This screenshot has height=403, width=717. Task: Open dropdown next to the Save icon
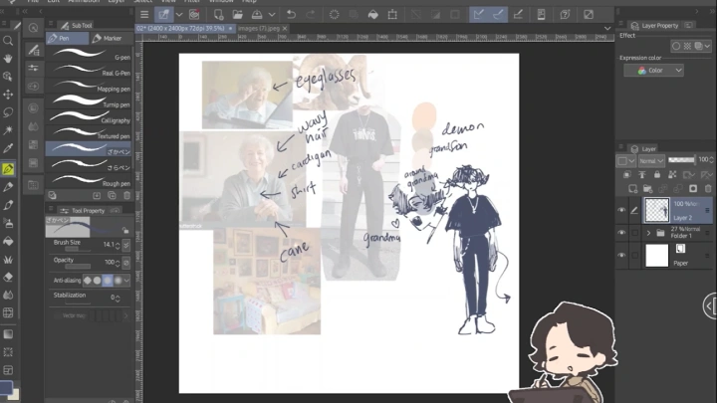[272, 15]
